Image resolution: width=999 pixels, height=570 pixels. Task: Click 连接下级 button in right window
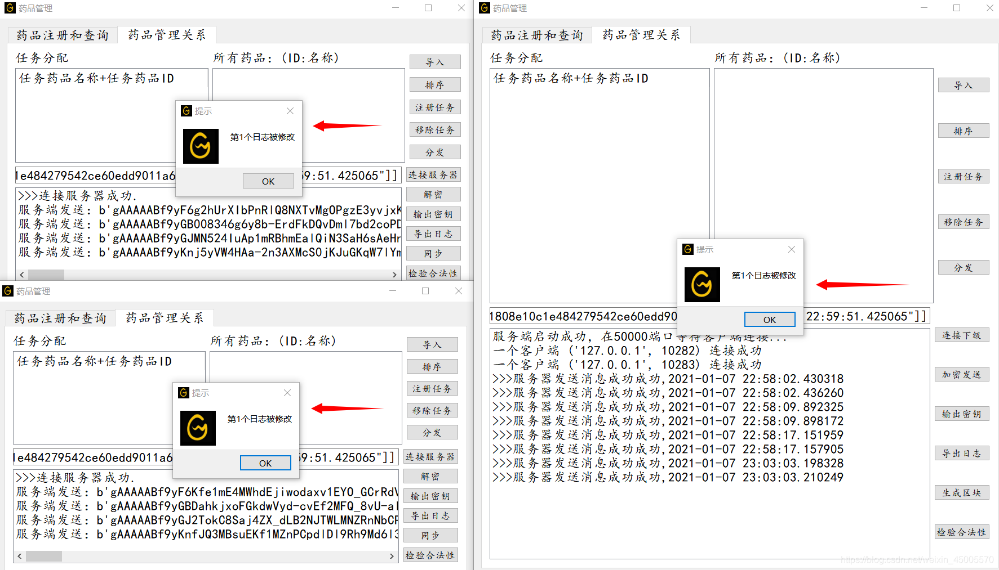click(962, 335)
